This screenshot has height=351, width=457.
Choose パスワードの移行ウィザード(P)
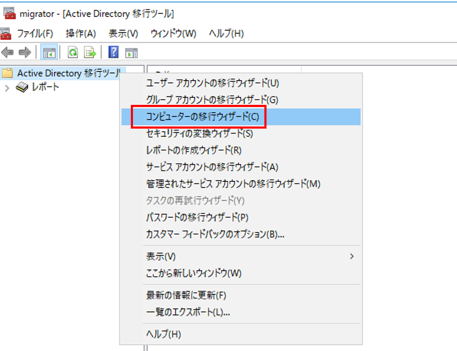coord(241,218)
